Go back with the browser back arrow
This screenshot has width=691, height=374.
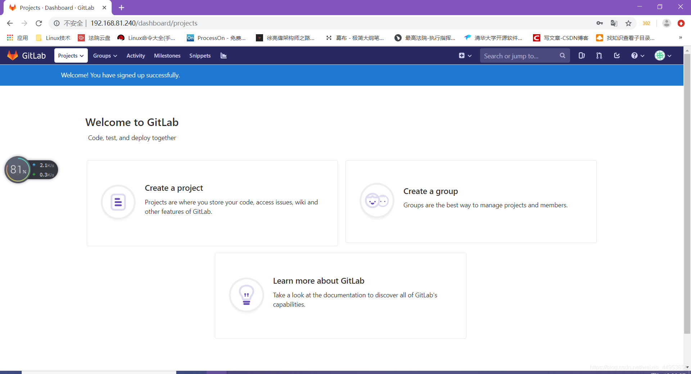point(10,23)
